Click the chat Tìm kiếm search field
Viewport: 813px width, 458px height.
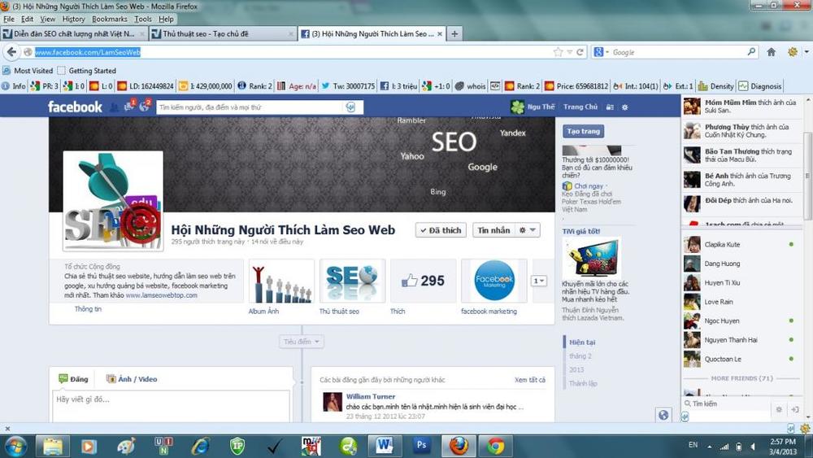(x=727, y=403)
